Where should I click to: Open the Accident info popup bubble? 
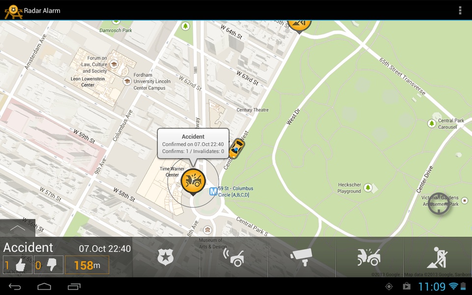193,144
